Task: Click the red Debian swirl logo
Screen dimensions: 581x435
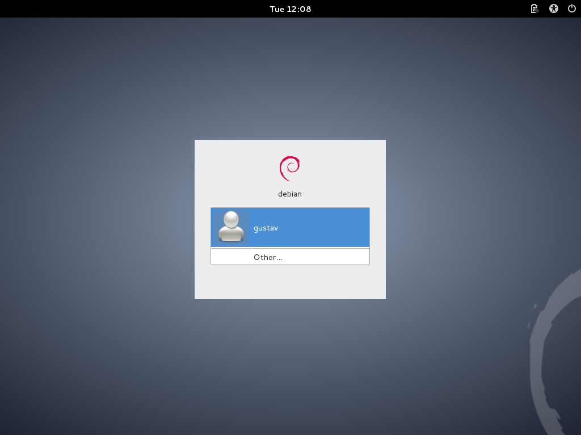Action: click(x=290, y=168)
